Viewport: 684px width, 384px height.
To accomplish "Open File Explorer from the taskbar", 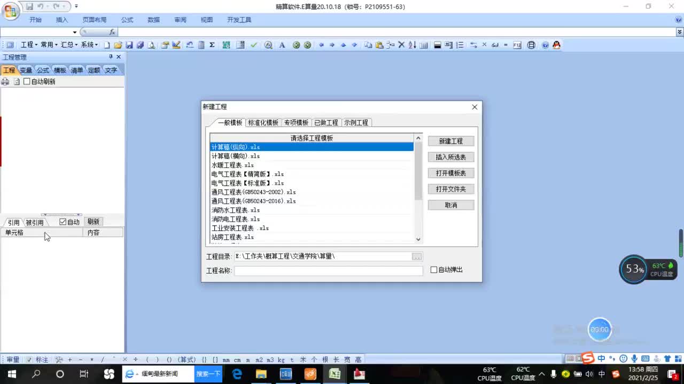I will (x=261, y=374).
